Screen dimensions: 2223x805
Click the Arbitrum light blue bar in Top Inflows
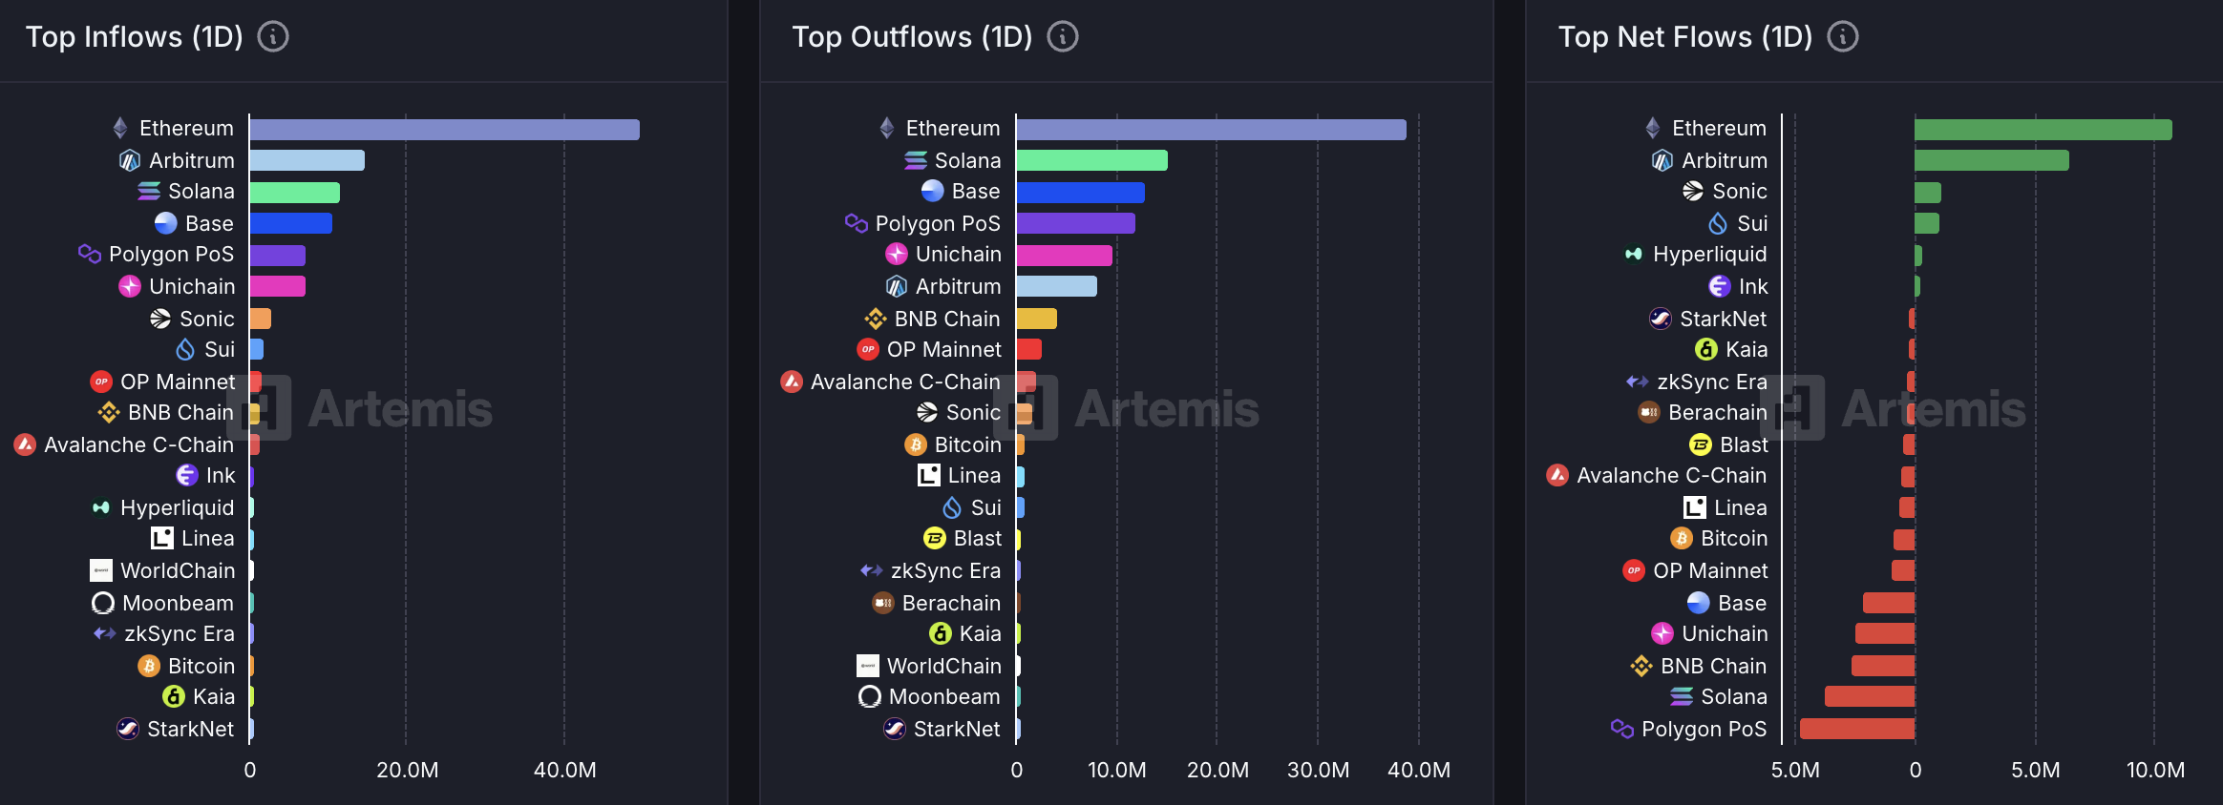click(307, 160)
